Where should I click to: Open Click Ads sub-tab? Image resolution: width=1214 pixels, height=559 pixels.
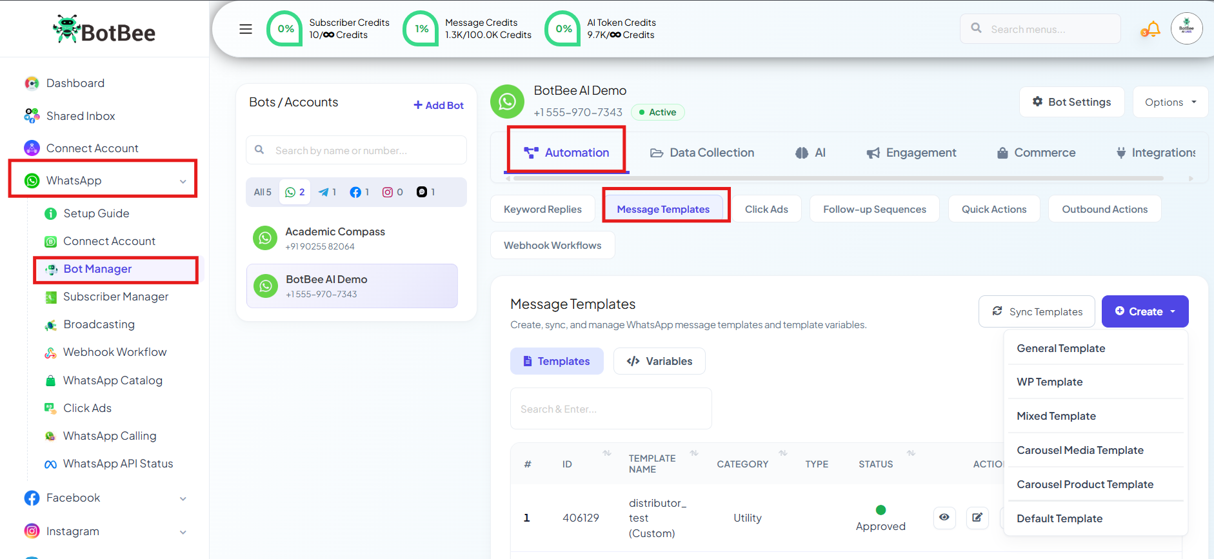click(766, 209)
